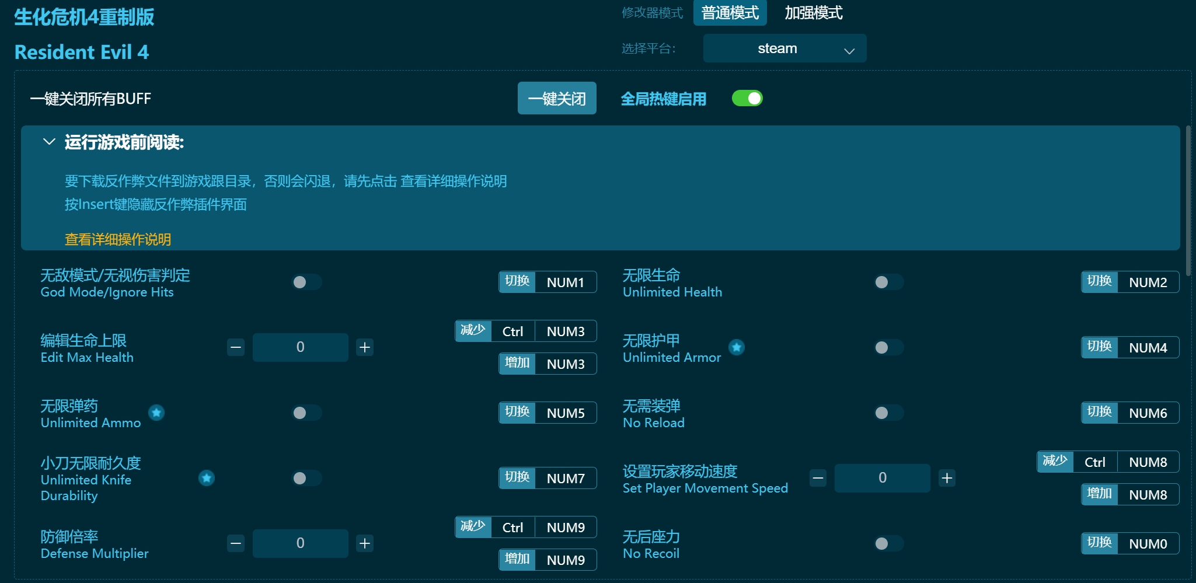Viewport: 1196px width, 583px height.
Task: Decrease Set Player Movement Speed with minus
Action: [x=818, y=478]
